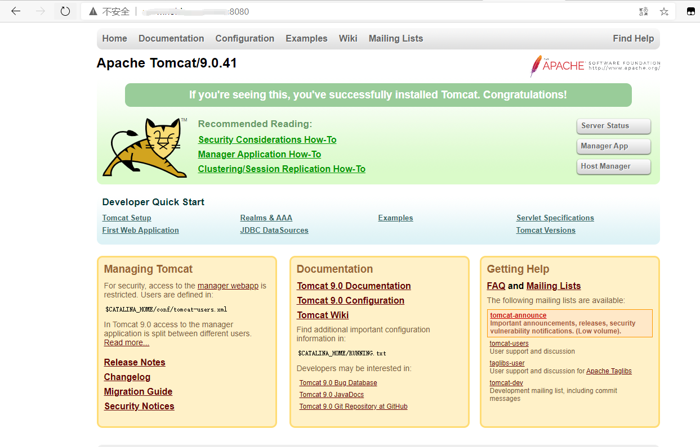View the Servlet Specifications link
The height and width of the screenshot is (447, 700).
coord(555,218)
